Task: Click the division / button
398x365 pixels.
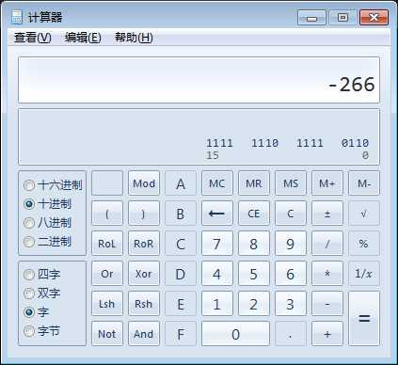Action: pyautogui.click(x=327, y=244)
